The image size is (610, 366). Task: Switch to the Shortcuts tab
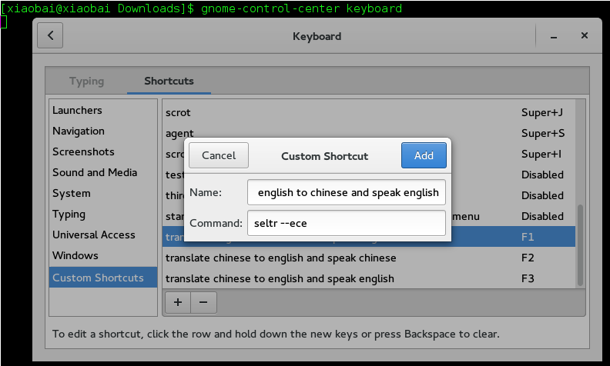(169, 81)
